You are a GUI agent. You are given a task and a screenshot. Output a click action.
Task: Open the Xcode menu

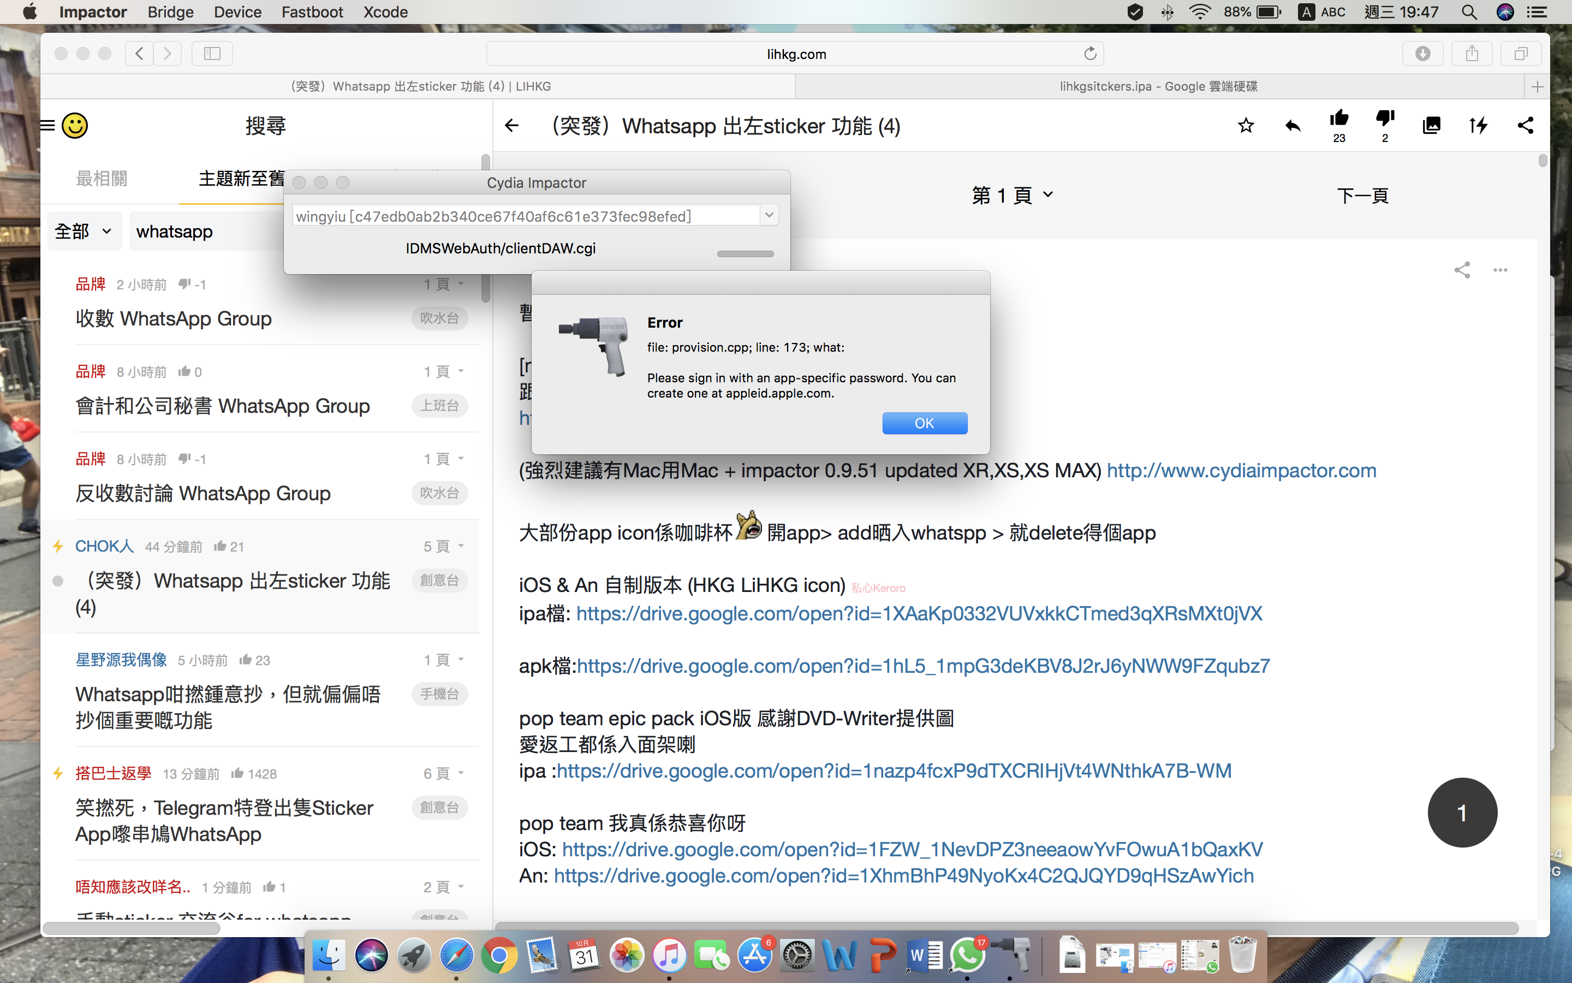(x=385, y=11)
